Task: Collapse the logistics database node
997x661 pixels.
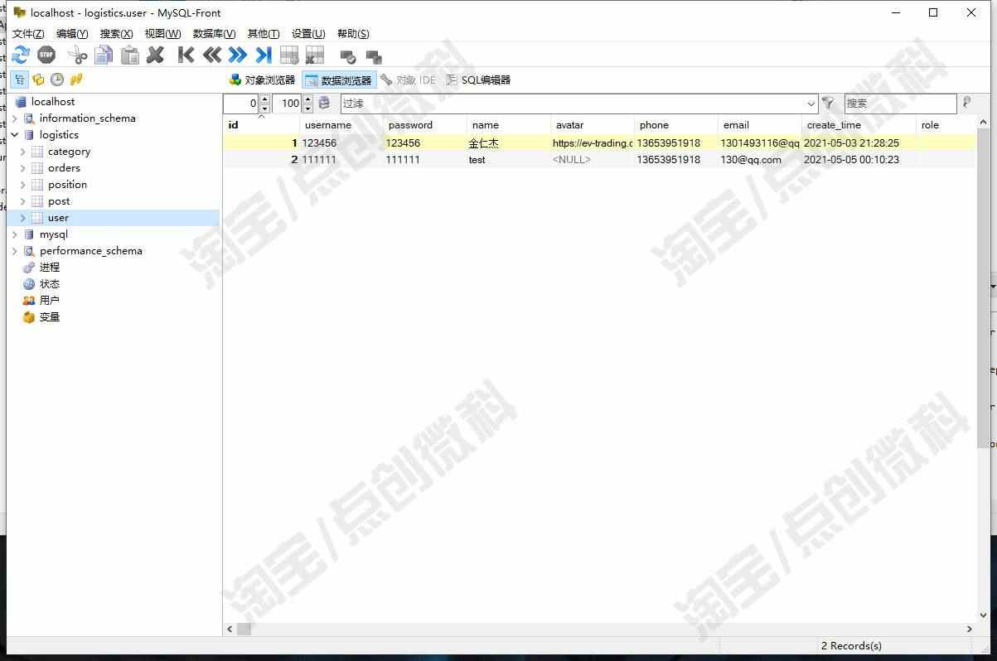Action: click(x=14, y=135)
